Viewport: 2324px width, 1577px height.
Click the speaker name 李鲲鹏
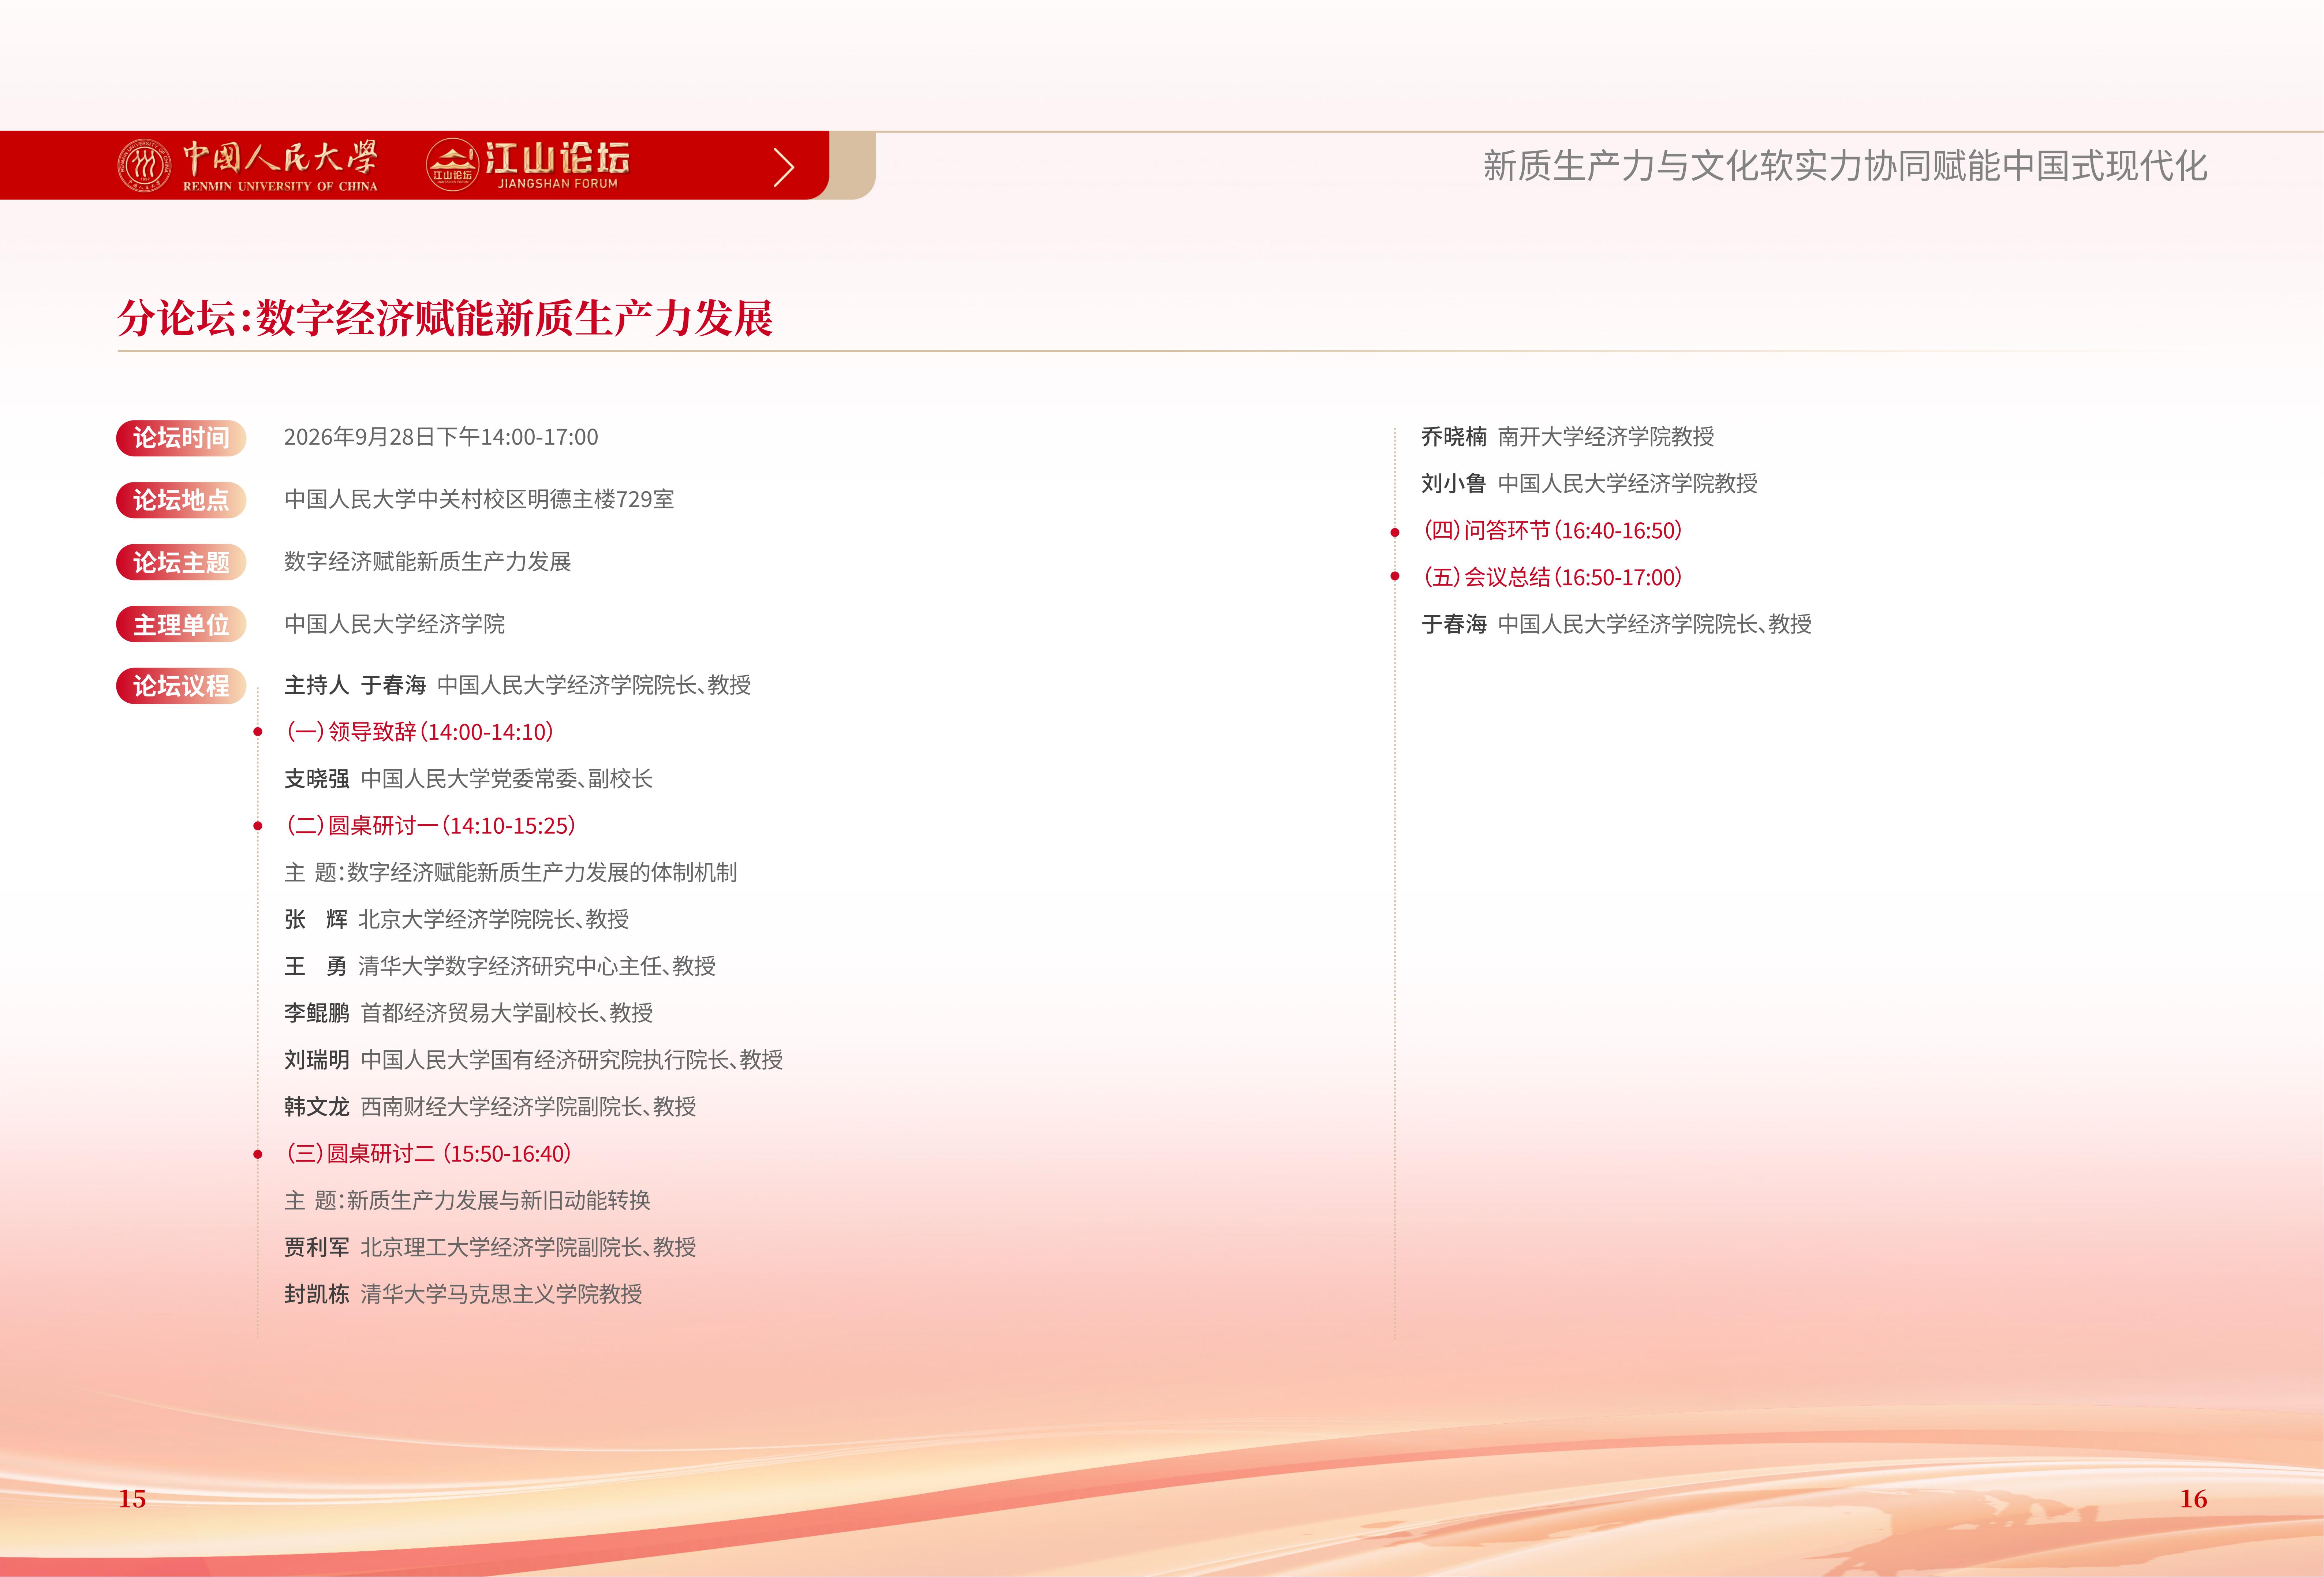click(317, 1013)
